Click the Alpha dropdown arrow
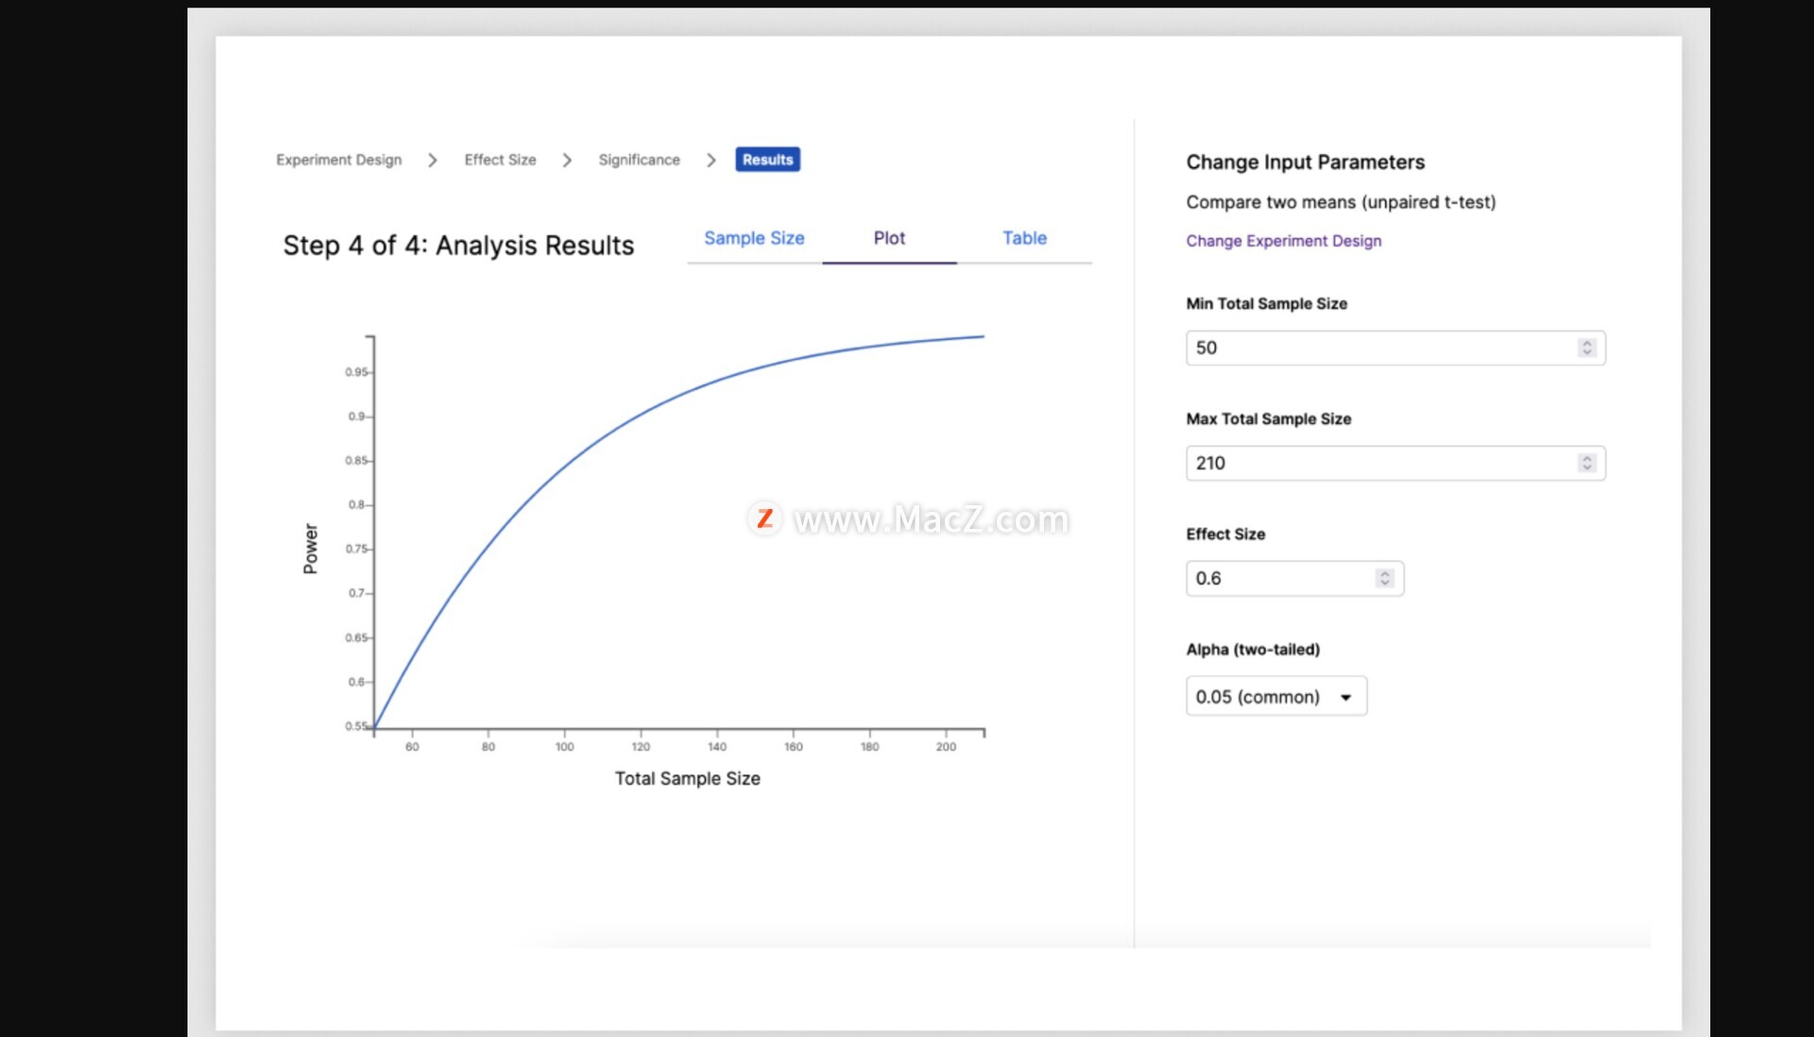Viewport: 1814px width, 1037px height. [x=1345, y=698]
